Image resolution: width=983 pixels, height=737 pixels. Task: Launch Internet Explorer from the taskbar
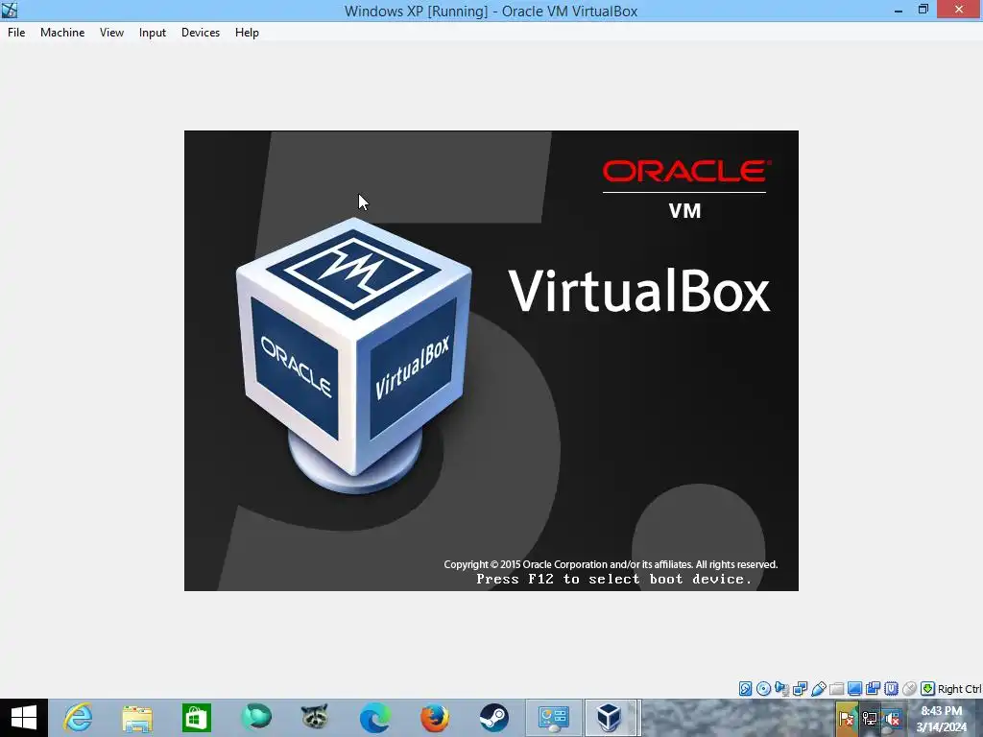[79, 718]
